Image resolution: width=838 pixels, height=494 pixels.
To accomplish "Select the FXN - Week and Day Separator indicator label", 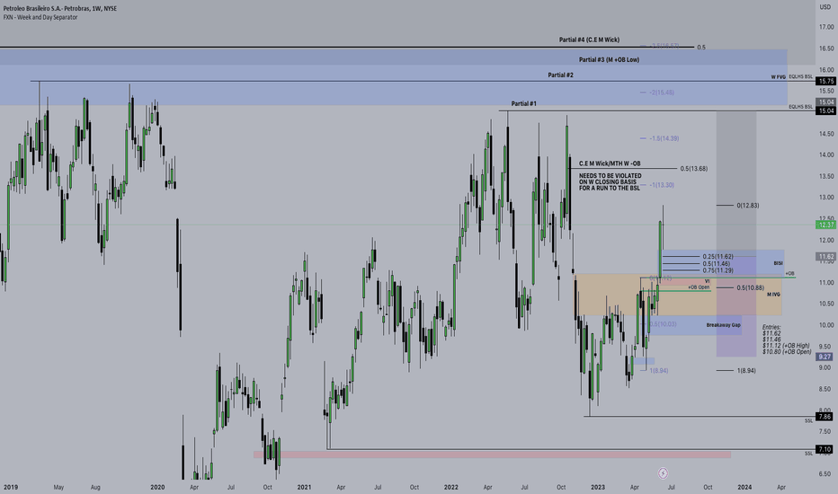I will coord(40,17).
